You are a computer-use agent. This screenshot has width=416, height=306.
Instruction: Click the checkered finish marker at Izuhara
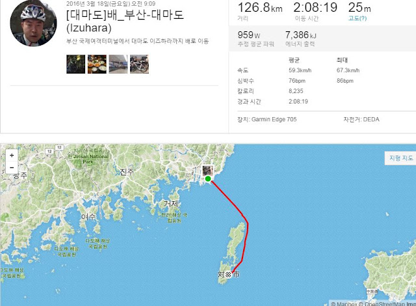tap(228, 274)
